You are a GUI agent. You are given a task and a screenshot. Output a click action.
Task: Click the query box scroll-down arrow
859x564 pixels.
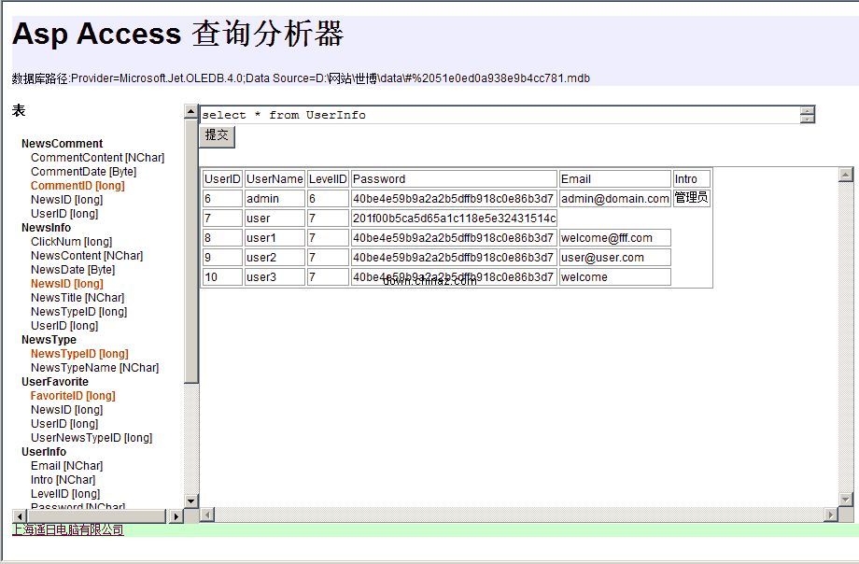click(x=808, y=119)
